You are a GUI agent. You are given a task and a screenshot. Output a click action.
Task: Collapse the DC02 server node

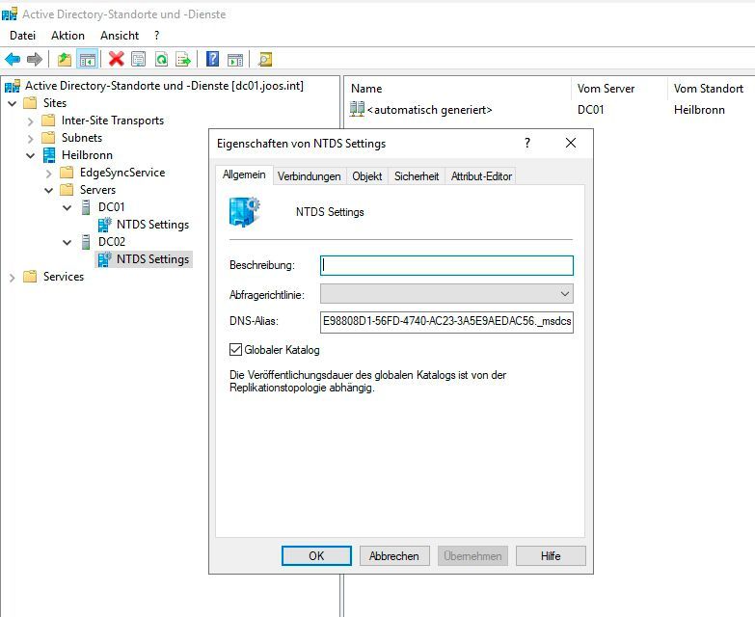coord(67,242)
